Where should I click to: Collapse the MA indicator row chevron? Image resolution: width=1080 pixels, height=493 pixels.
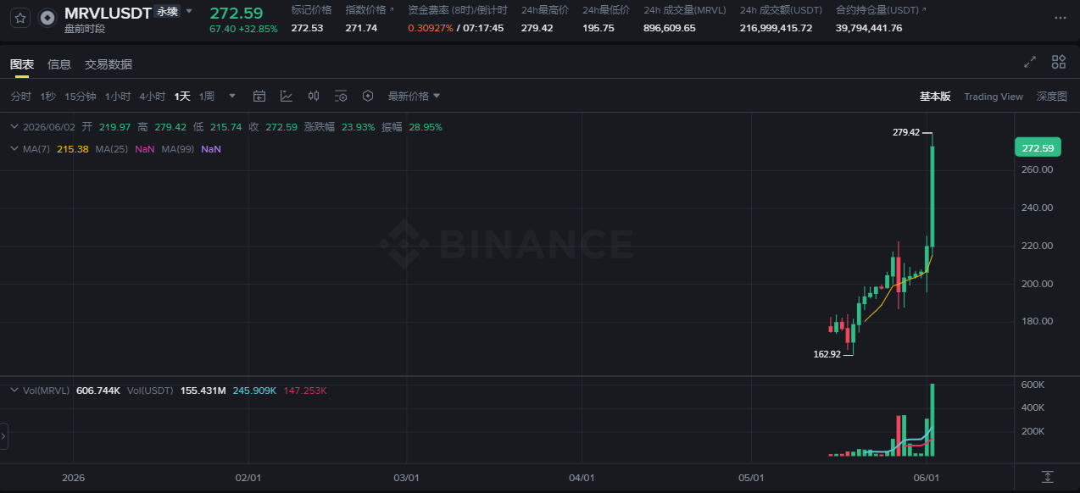click(14, 148)
